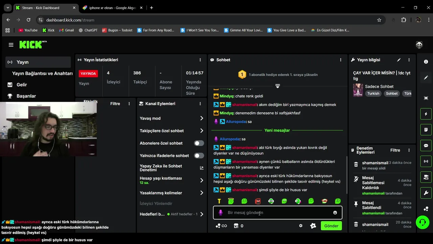Toggle Abonelere özel sohbet switch
The width and height of the screenshot is (433, 244).
(199, 143)
